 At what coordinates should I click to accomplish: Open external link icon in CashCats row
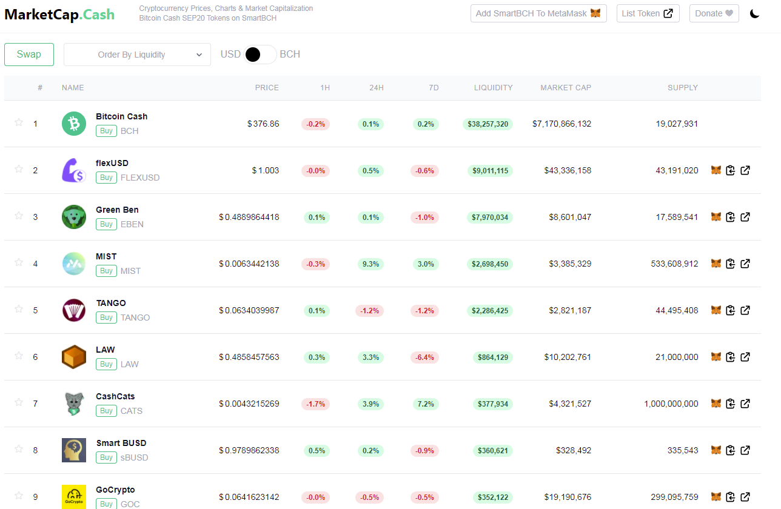pos(745,404)
